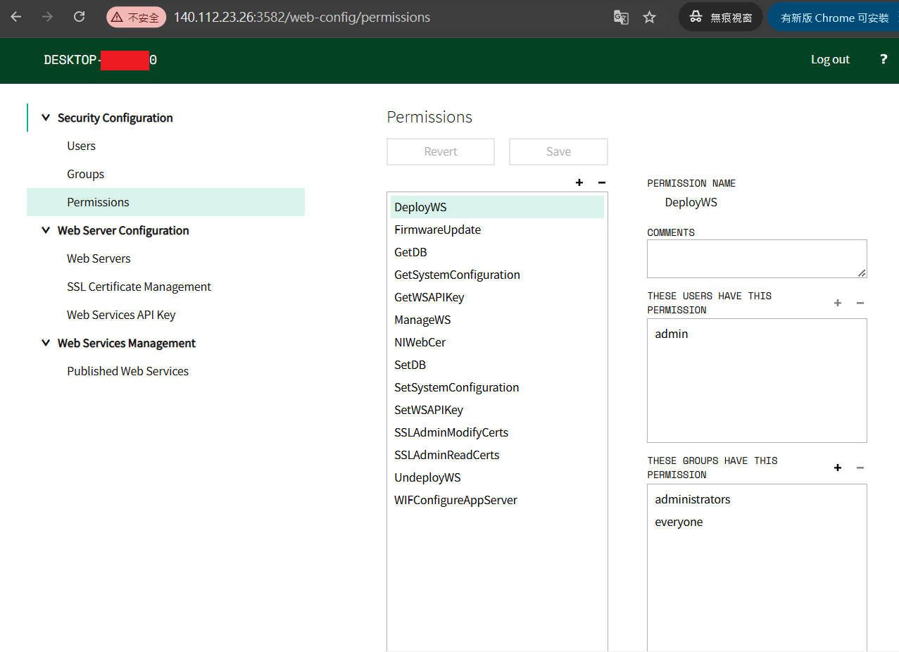The height and width of the screenshot is (652, 899).
Task: Open Web Services API Key page
Action: pos(121,315)
